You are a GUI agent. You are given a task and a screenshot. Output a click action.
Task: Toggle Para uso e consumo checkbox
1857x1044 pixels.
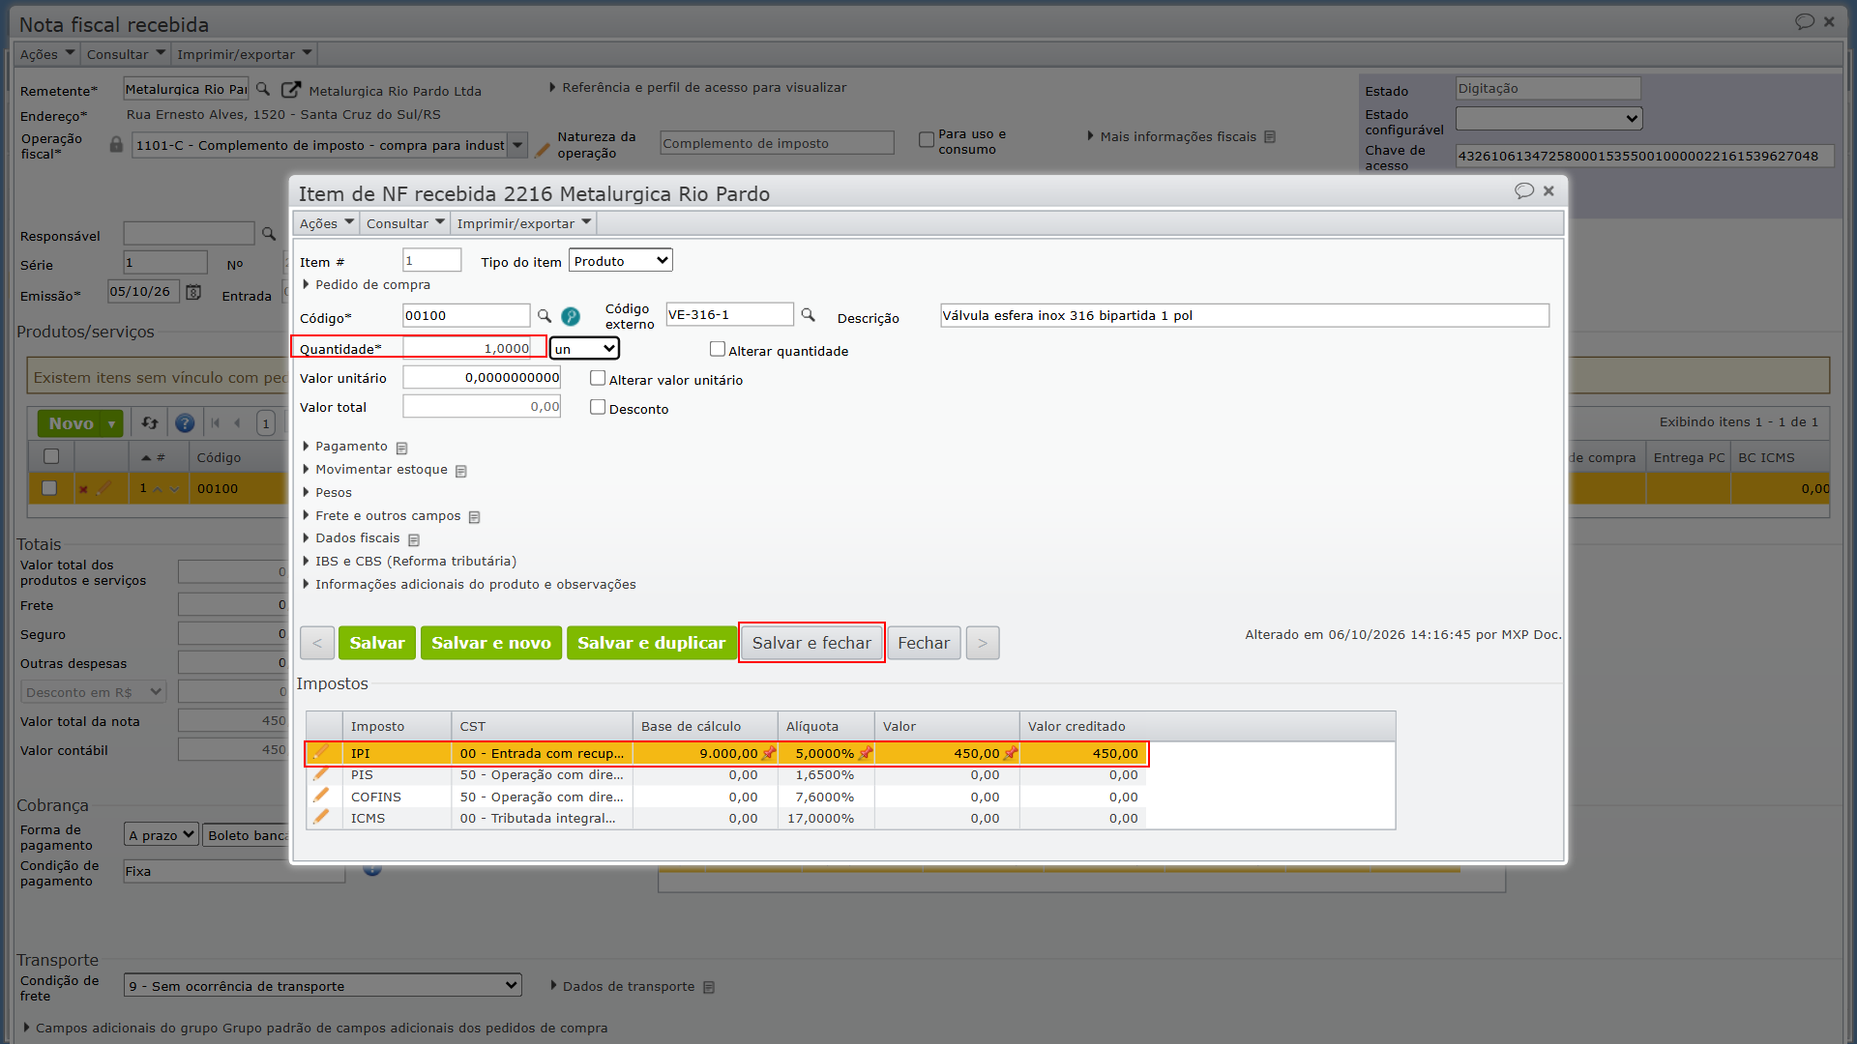[x=927, y=140]
